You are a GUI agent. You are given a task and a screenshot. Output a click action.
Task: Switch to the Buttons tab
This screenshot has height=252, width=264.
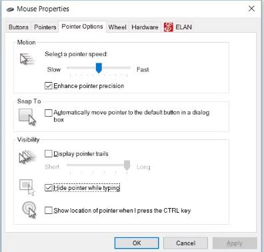19,27
